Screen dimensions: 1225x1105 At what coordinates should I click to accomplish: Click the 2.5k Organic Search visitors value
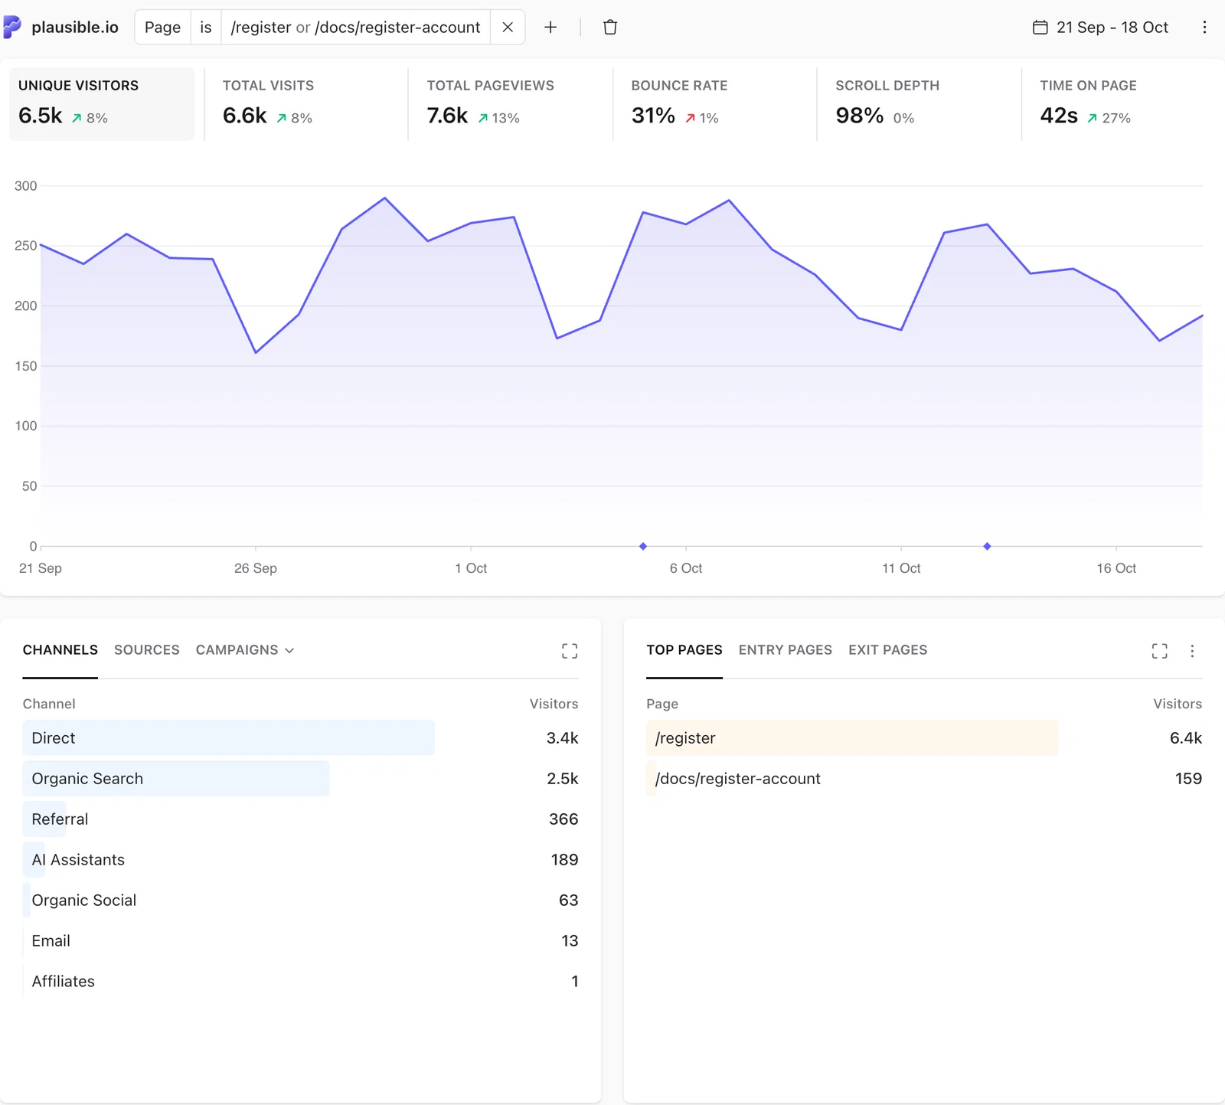tap(563, 779)
